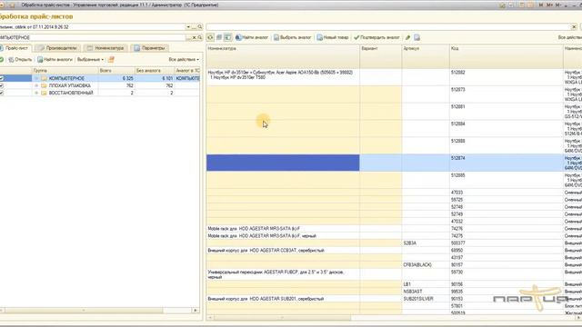Click the Найти аналоги toolbar button

click(55, 59)
